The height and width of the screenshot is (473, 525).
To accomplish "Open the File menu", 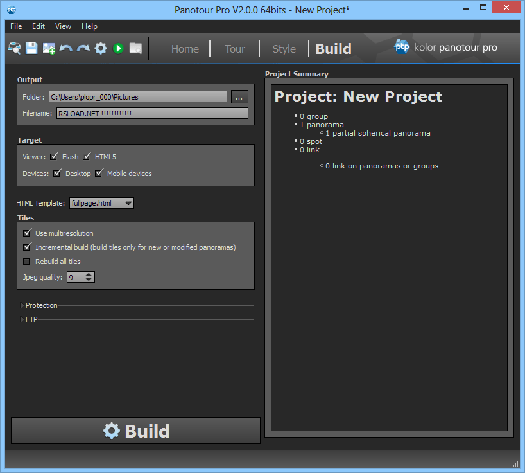I will tap(15, 26).
